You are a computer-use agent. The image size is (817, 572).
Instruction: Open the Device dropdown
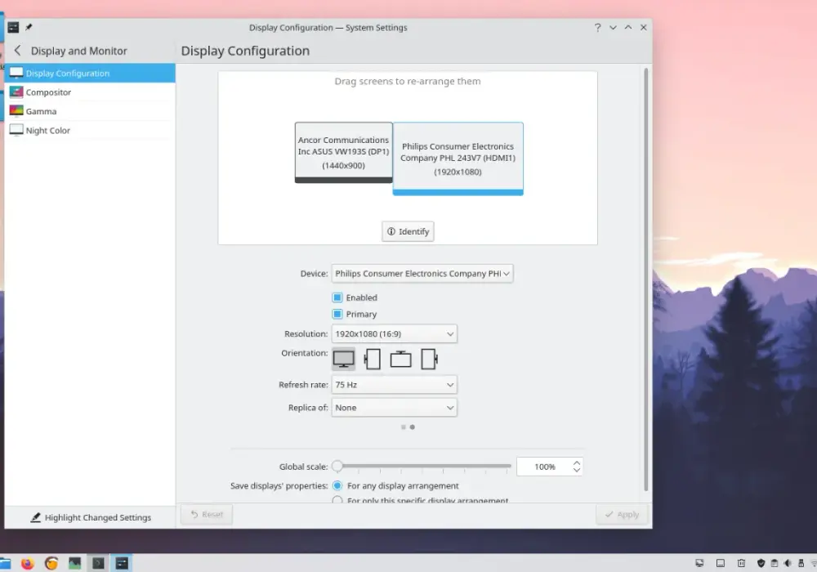pos(422,274)
